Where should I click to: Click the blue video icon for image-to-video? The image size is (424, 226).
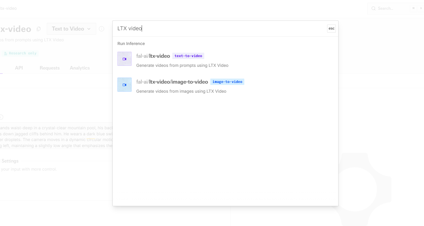coord(125,85)
